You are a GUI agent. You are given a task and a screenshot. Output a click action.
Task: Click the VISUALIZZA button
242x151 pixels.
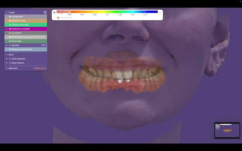[40, 68]
